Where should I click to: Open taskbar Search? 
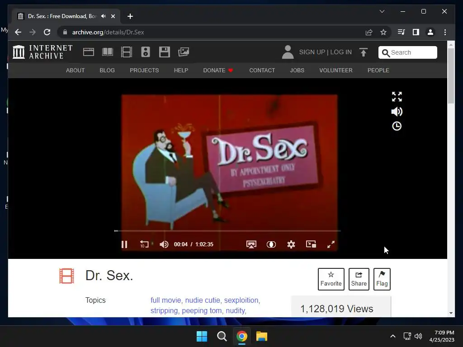(222, 336)
